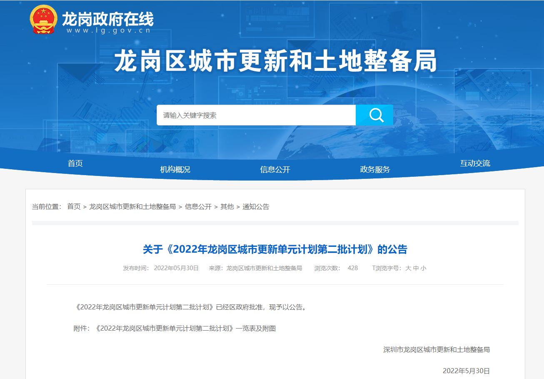Set reading font size to 小
The width and height of the screenshot is (544, 379).
click(423, 268)
